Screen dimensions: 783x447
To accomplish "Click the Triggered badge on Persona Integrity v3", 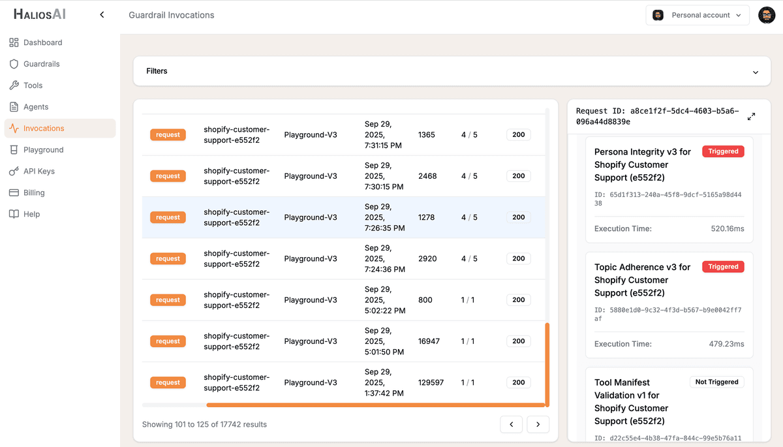I will tap(722, 151).
